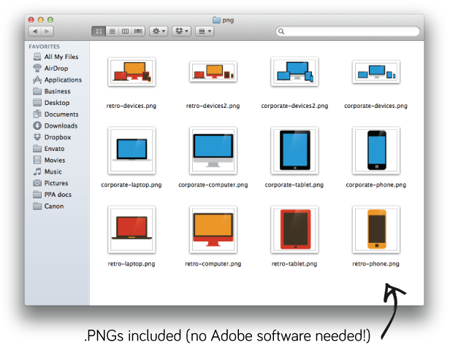Select the corporate-laptop.png file thumbnail
Screen dimensions: 450x345
(131, 151)
